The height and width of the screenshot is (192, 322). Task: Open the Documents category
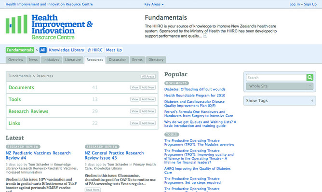pos(21,88)
